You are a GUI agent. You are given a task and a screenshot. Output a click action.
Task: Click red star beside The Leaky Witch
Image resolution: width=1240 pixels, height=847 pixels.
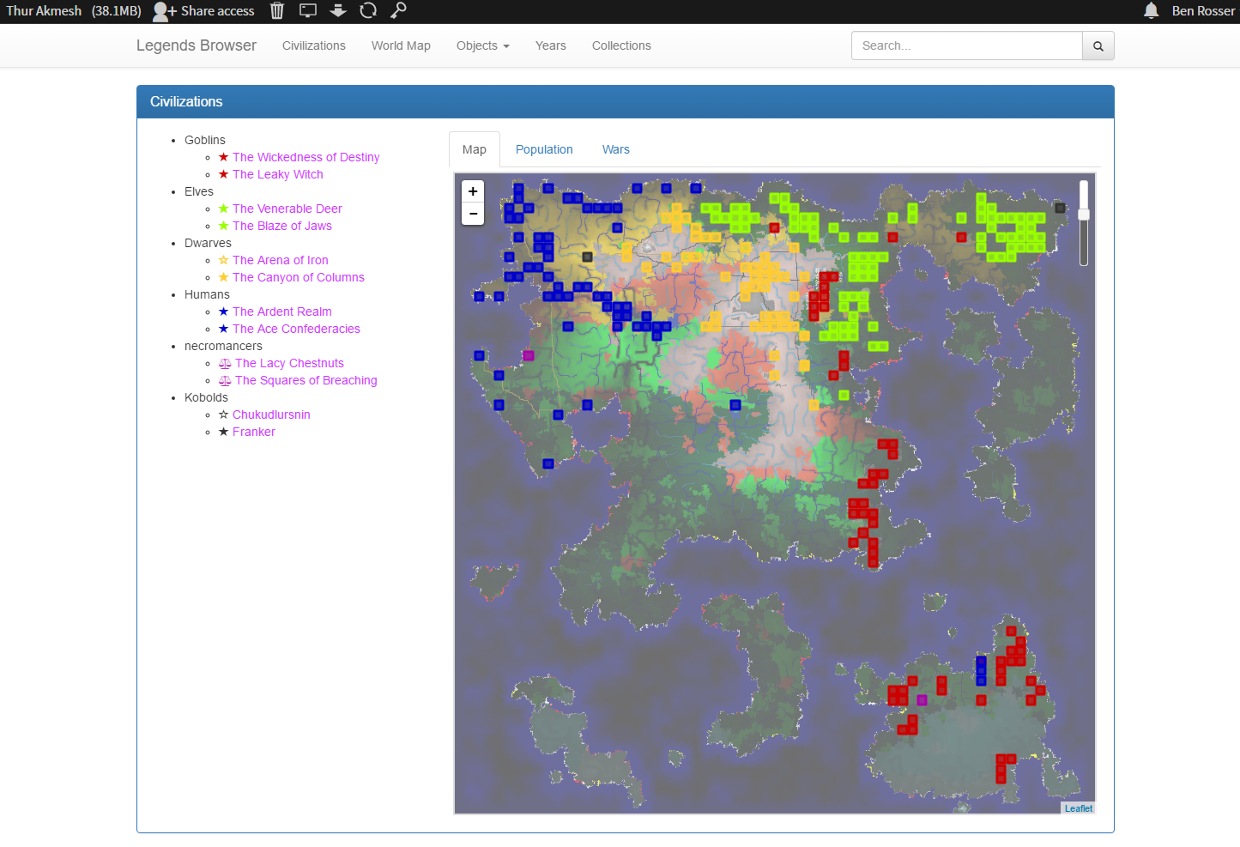click(x=223, y=174)
